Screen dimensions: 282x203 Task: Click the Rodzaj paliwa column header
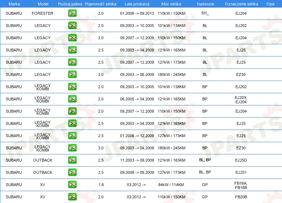click(70, 4)
